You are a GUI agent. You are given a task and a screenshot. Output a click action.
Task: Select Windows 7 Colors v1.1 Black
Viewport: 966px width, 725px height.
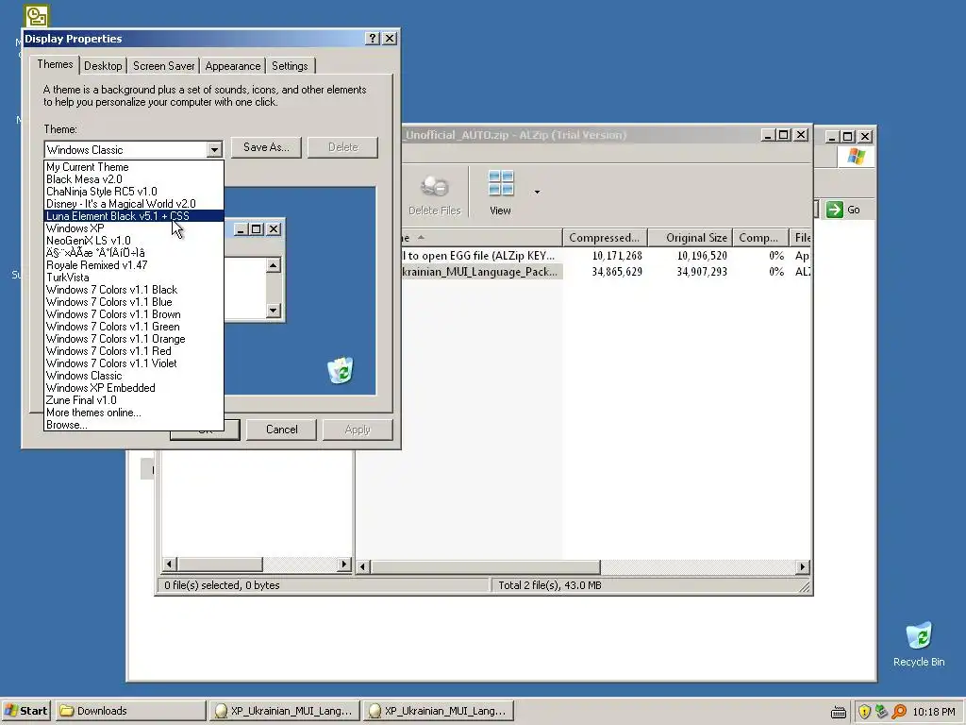[x=134, y=290]
